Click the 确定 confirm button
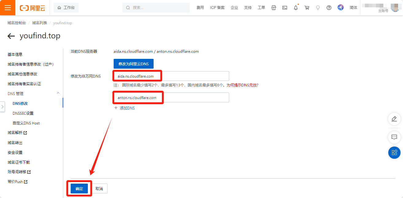The width and height of the screenshot is (403, 198). point(79,188)
